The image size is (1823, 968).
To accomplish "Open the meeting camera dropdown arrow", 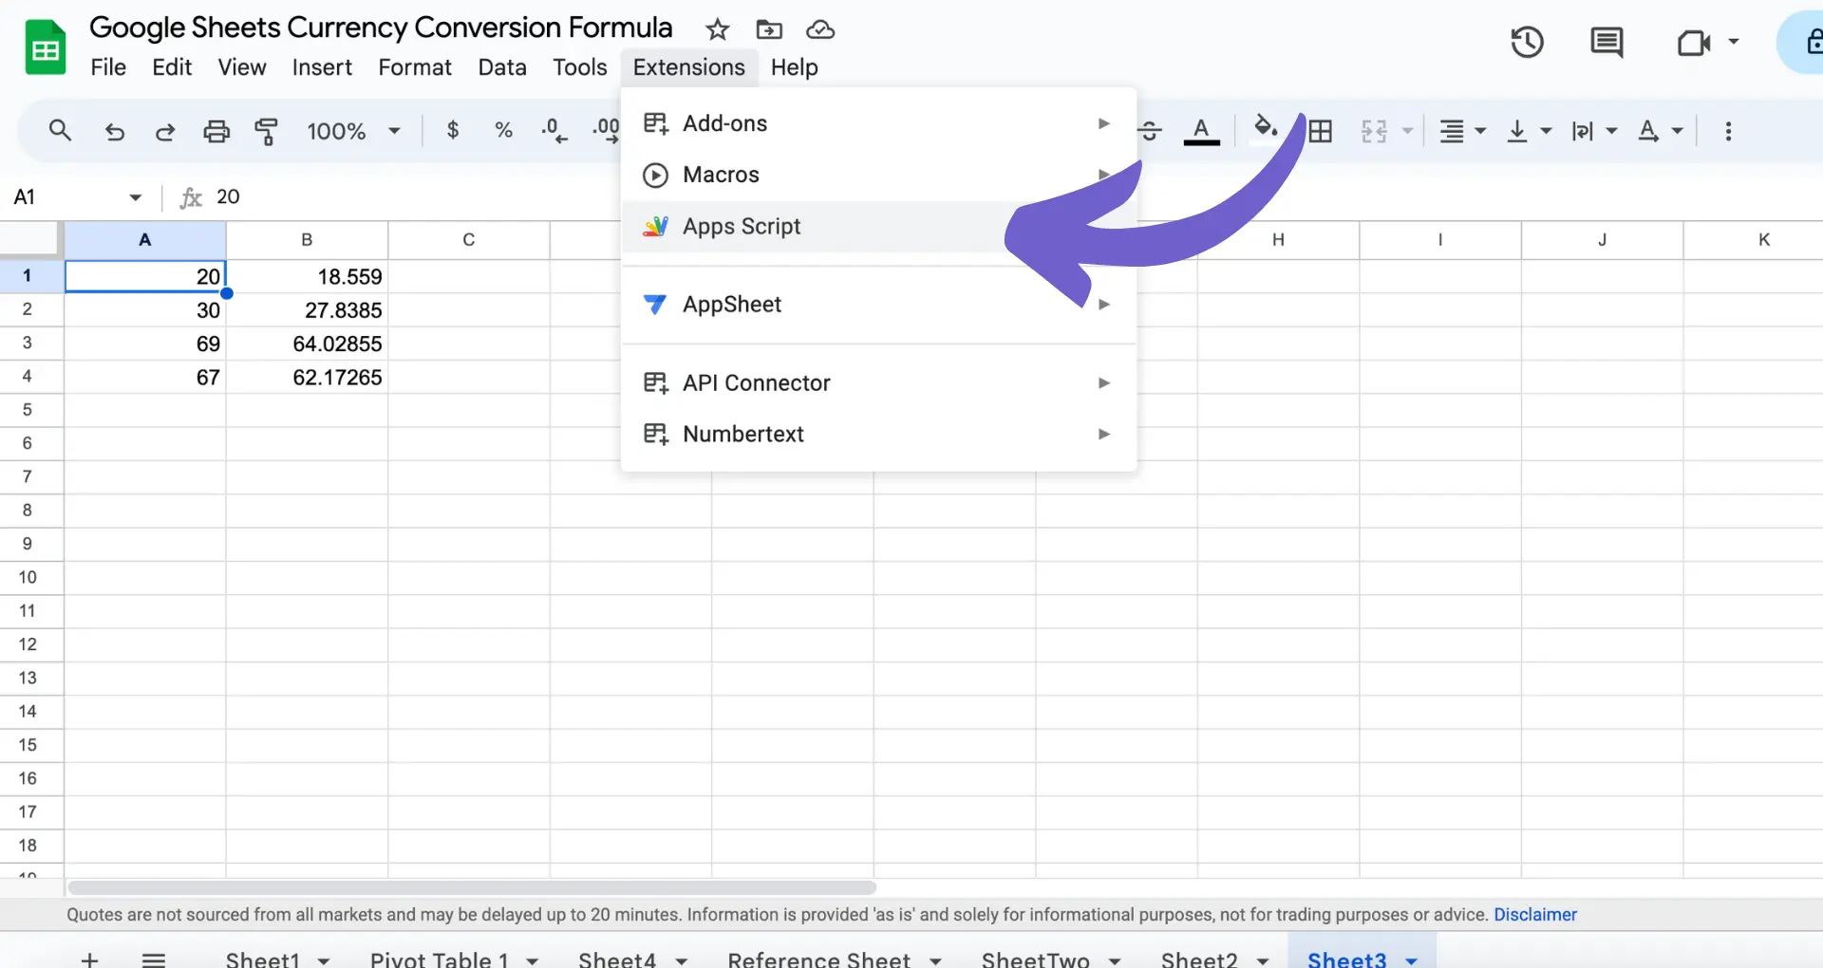I will pos(1734,42).
